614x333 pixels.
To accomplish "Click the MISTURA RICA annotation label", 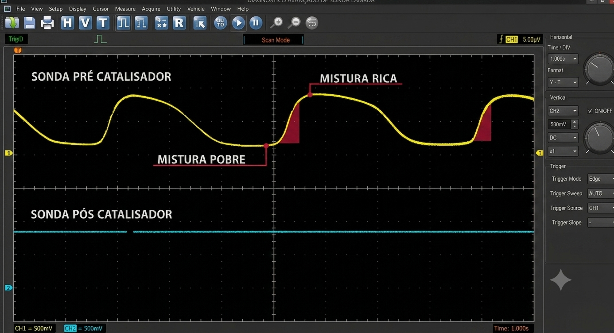I will point(358,78).
